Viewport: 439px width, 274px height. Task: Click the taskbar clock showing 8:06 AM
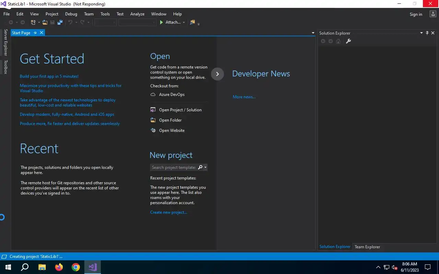[410, 267]
